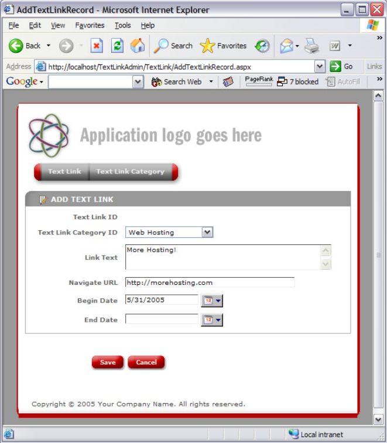
Task: Click the red Save button
Action: pos(108,362)
